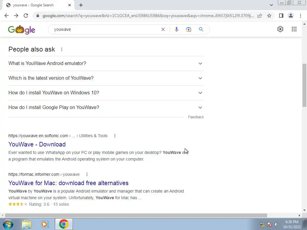Click the youwave.en.softonic.com URL
Image resolution: width=307 pixels, height=230 pixels.
(38, 136)
